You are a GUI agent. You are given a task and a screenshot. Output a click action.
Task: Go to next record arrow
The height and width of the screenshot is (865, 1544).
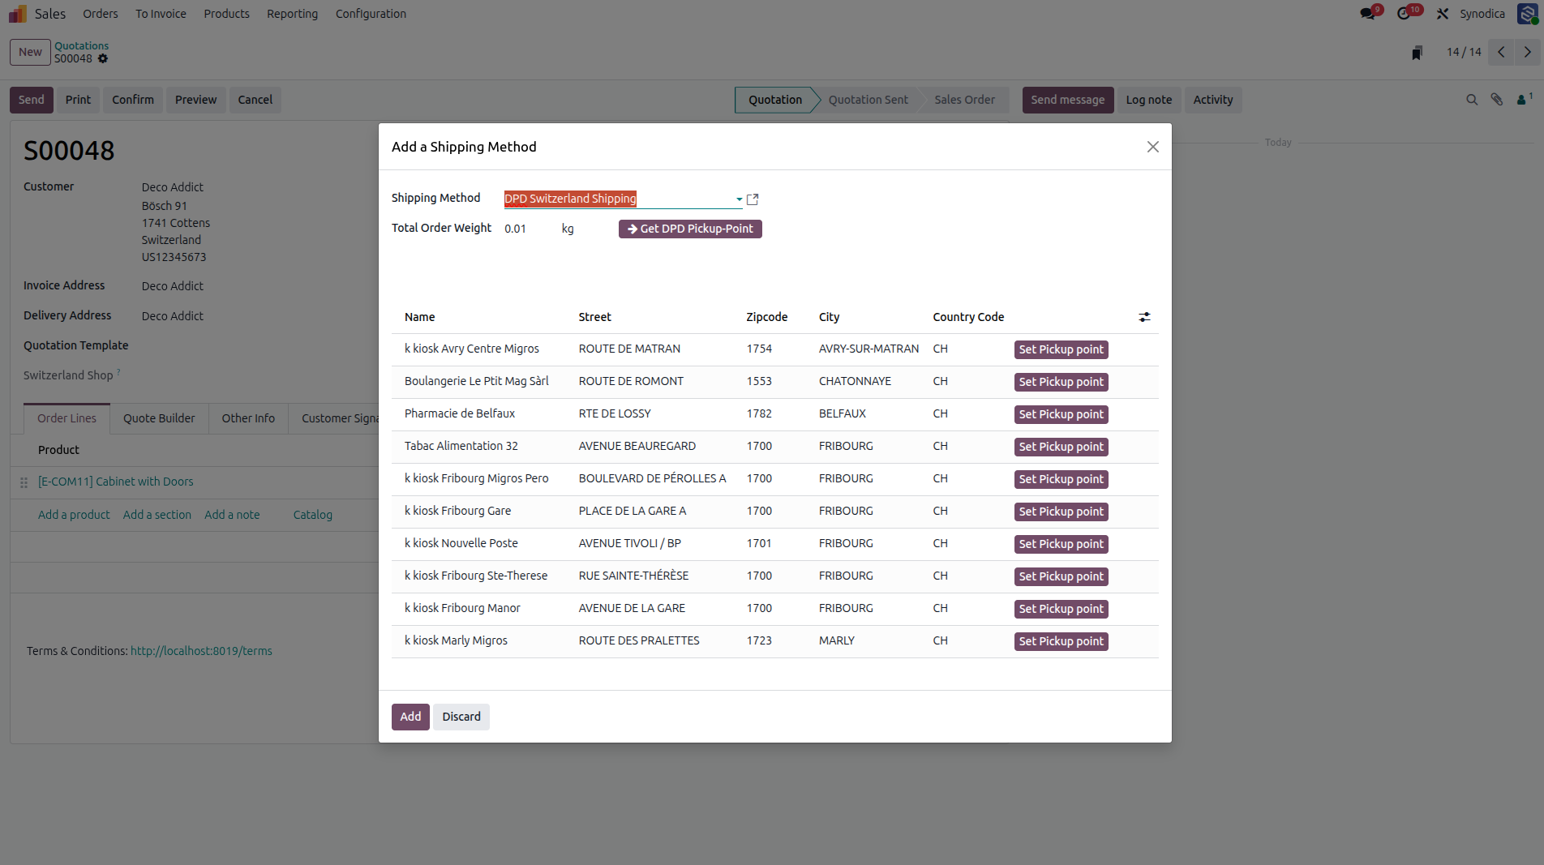pyautogui.click(x=1528, y=52)
